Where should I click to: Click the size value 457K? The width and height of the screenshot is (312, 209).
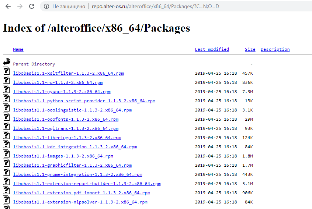tap(247, 73)
